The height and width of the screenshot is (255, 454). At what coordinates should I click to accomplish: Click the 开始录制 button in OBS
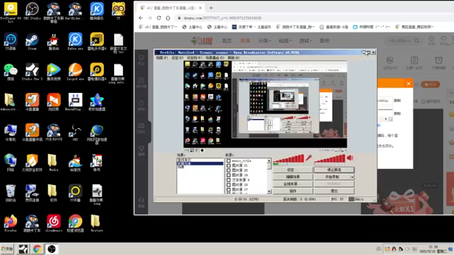tap(332, 177)
